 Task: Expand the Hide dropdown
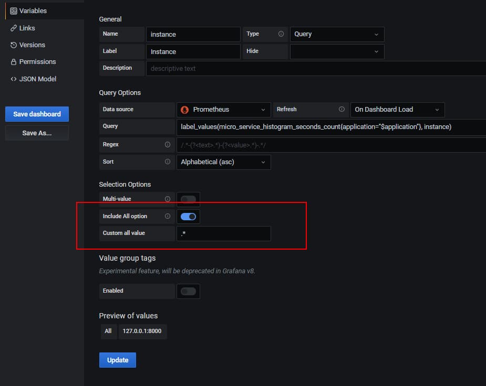(336, 51)
